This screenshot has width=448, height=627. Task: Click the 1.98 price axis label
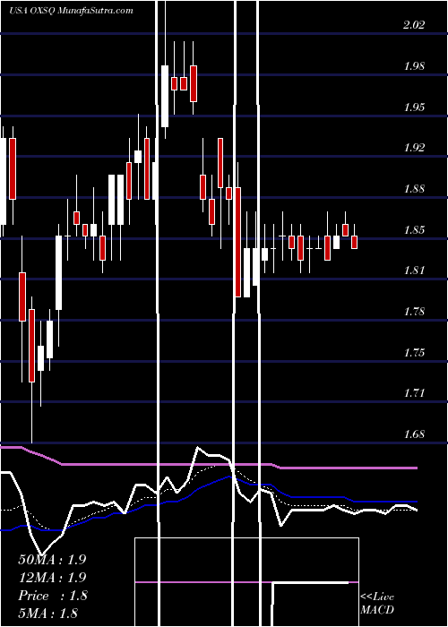(414, 66)
